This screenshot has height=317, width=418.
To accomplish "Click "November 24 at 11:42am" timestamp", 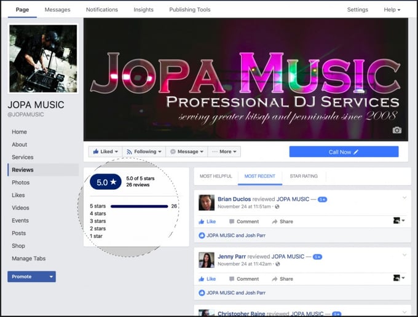I will (x=244, y=264).
